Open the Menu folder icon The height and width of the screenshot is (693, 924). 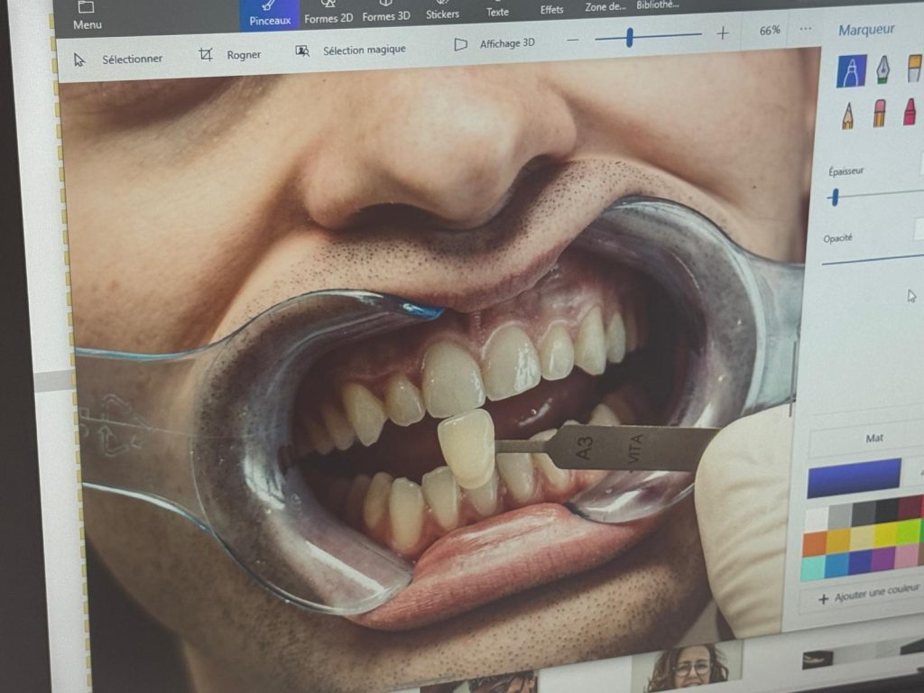[87, 7]
